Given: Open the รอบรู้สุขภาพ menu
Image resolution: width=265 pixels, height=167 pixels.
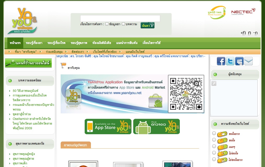Looking at the screenshot, I should click(79, 43).
